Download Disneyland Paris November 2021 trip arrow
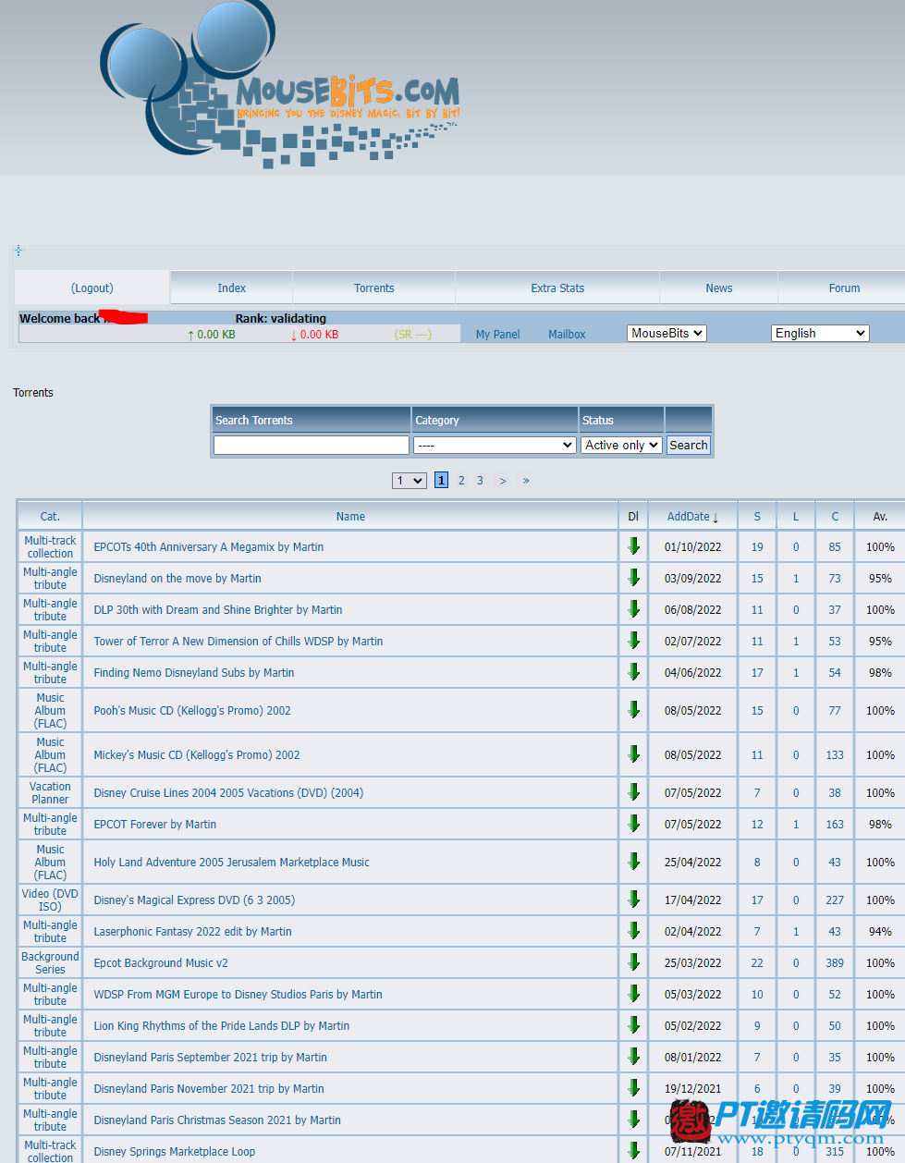This screenshot has height=1163, width=905. pyautogui.click(x=633, y=1088)
